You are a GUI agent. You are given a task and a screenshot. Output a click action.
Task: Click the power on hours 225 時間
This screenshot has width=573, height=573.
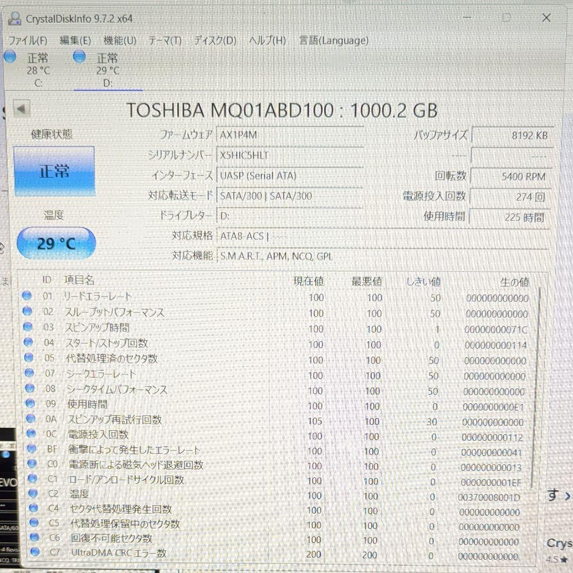[x=509, y=218]
